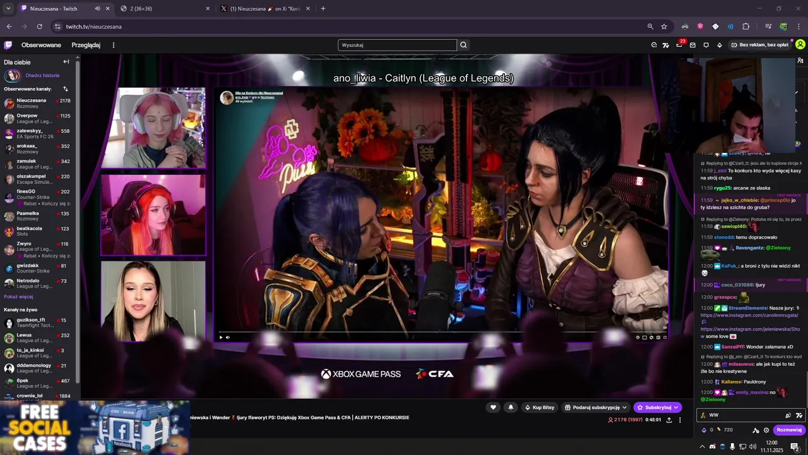Collapse the Dla ciebie sidebar
This screenshot has height=455, width=808.
[x=66, y=62]
